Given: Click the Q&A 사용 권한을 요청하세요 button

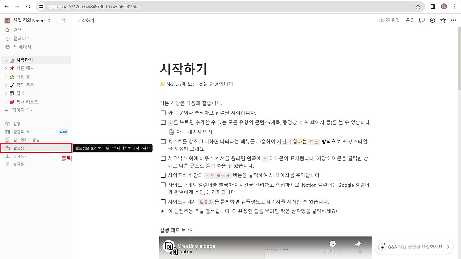Looking at the screenshot, I should (x=414, y=247).
